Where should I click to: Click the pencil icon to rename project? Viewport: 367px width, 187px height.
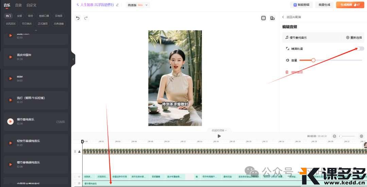click(x=118, y=5)
